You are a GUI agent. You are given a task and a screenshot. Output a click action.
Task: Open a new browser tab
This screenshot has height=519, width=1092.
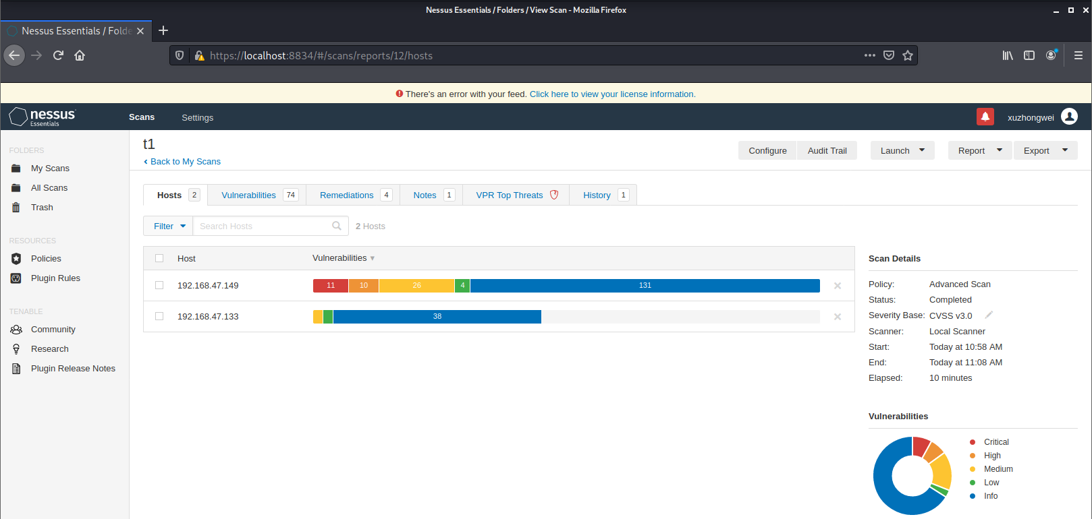(x=163, y=30)
